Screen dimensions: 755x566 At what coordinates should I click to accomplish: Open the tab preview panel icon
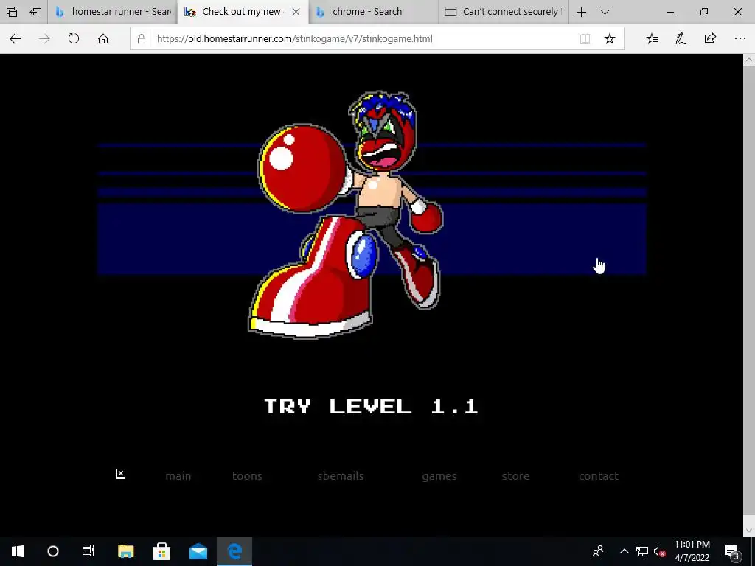tap(12, 12)
